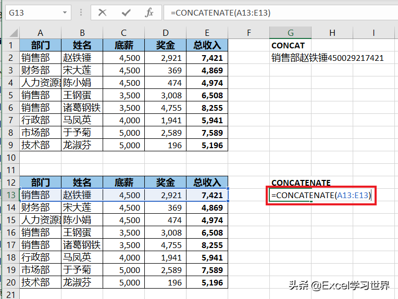Viewport: 398px width, 299px height.
Task: Click cell D20 with value 196
Action: 166,282
